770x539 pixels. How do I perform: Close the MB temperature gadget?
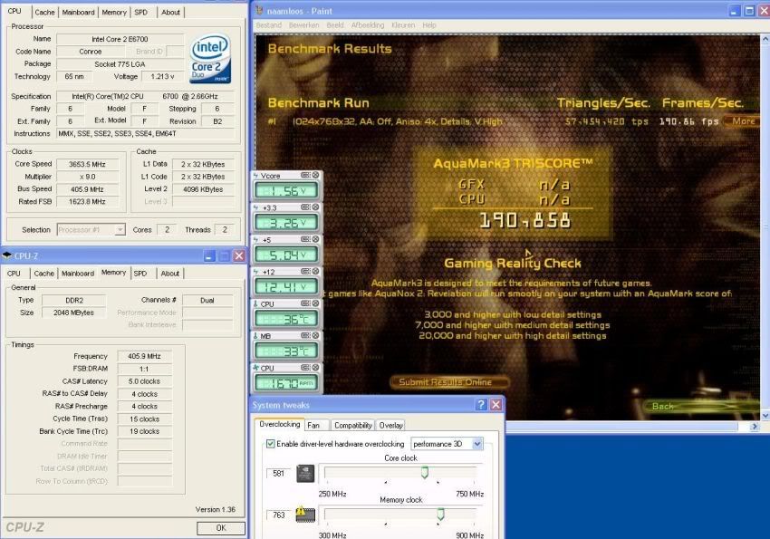[316, 335]
